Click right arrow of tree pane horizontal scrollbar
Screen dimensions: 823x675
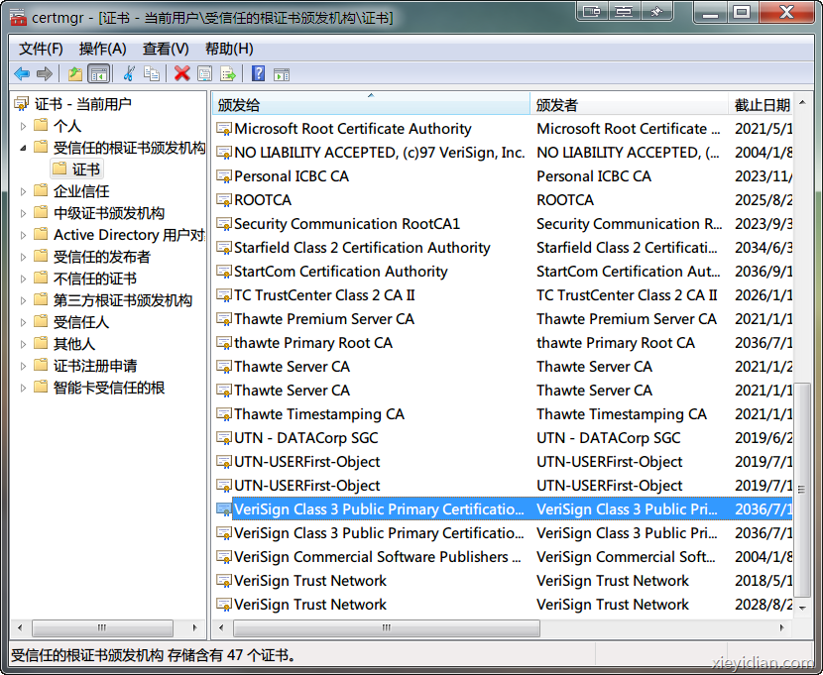(194, 627)
